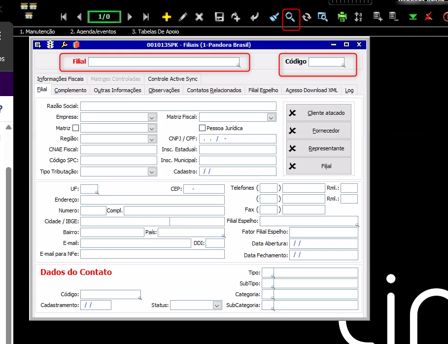Search with the magnifying glass icon
The width and height of the screenshot is (448, 344).
click(290, 17)
